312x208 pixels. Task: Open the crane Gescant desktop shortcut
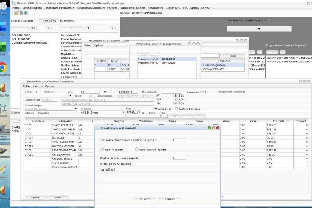pyautogui.click(x=3, y=109)
